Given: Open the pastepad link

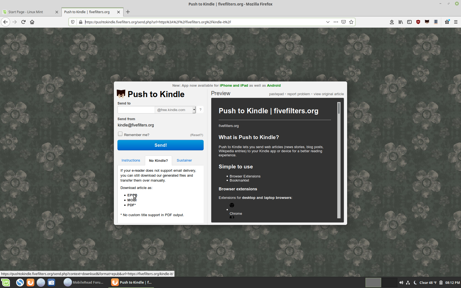Looking at the screenshot, I should click(276, 94).
